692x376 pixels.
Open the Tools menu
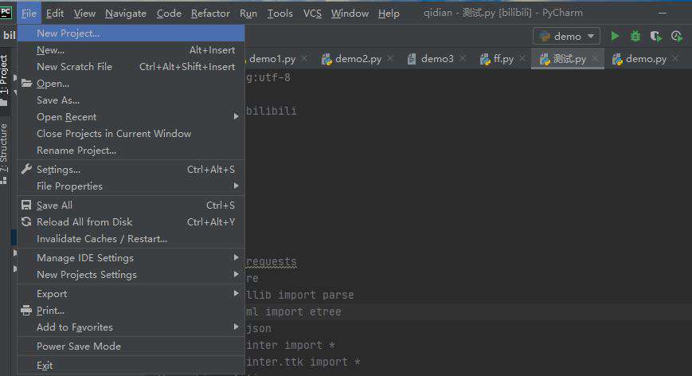tap(280, 14)
